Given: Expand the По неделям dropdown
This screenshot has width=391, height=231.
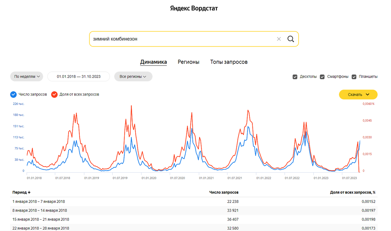Looking at the screenshot, I should click(27, 76).
